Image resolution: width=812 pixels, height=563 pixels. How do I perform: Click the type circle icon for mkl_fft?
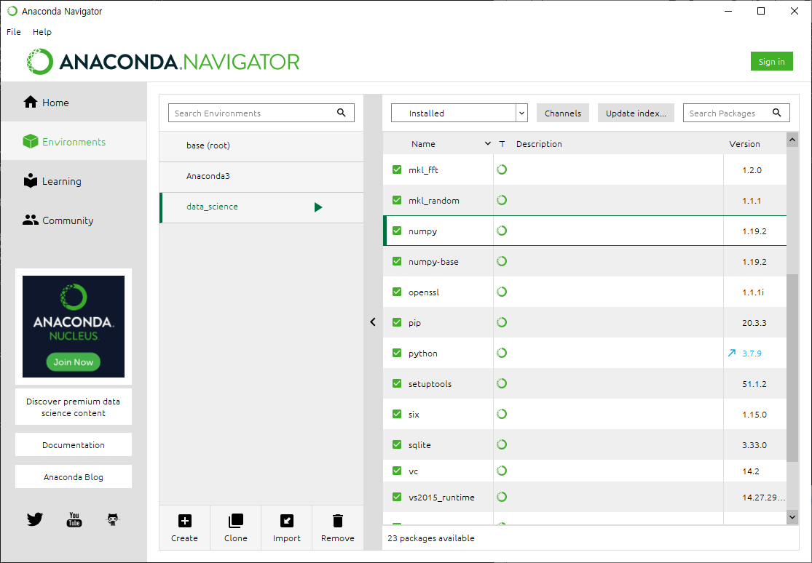[501, 169]
